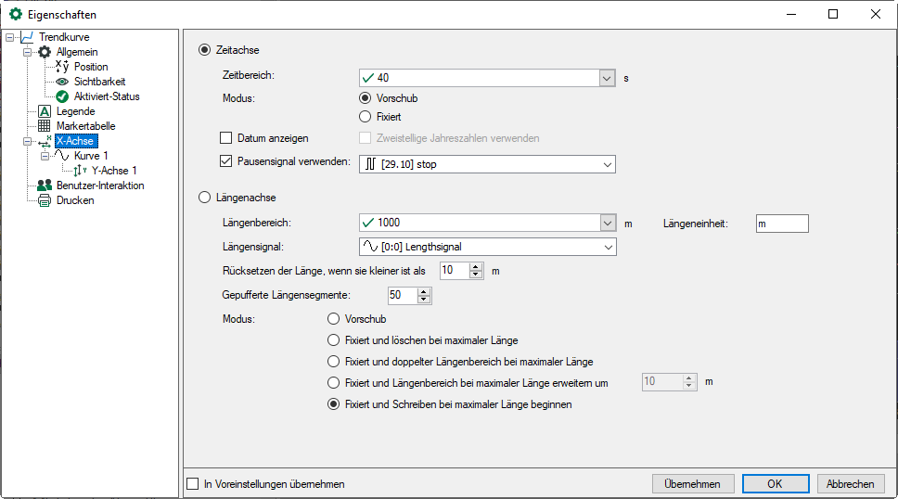Select the Position tree item
Image resolution: width=898 pixels, height=499 pixels.
91,67
